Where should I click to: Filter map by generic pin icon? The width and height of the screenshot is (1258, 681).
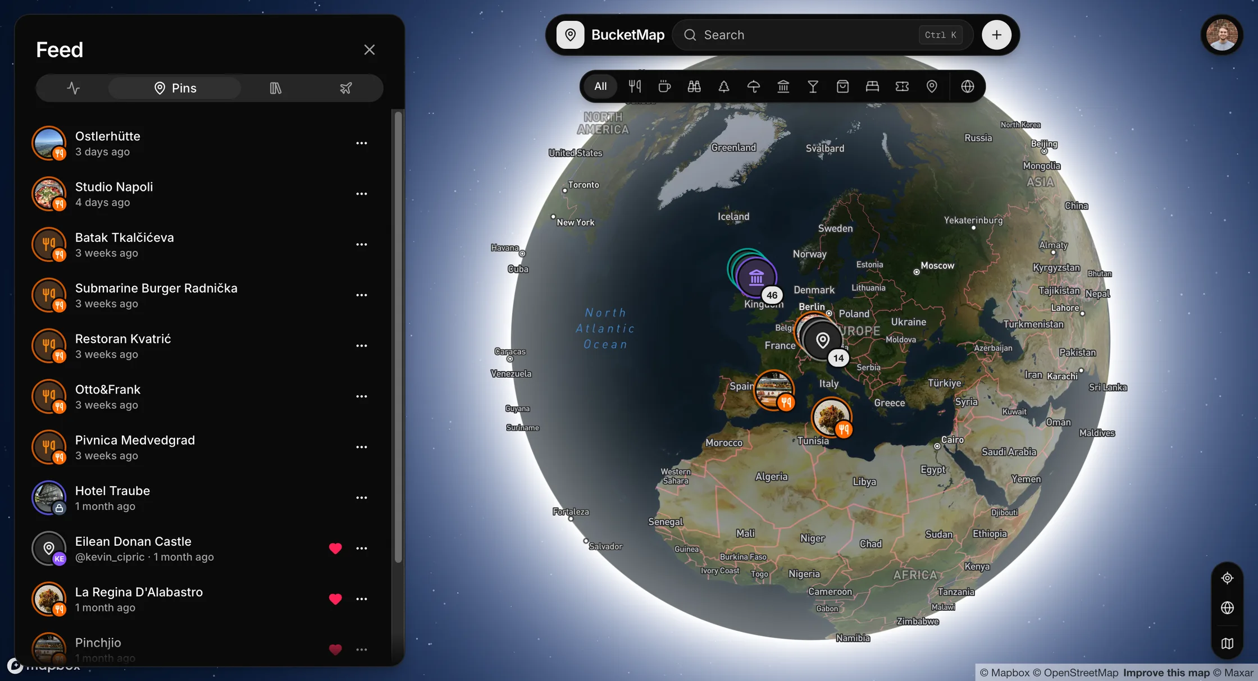(x=932, y=86)
